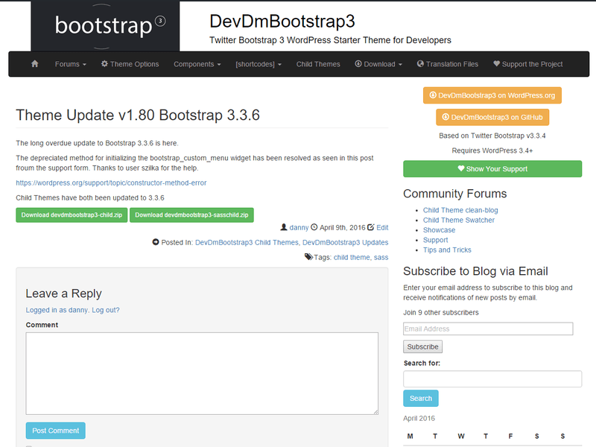Select Child Themes in the navigation menu
The height and width of the screenshot is (447, 596).
click(318, 64)
